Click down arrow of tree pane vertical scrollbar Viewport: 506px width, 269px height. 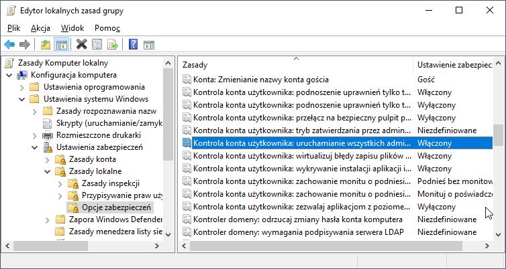[168, 234]
